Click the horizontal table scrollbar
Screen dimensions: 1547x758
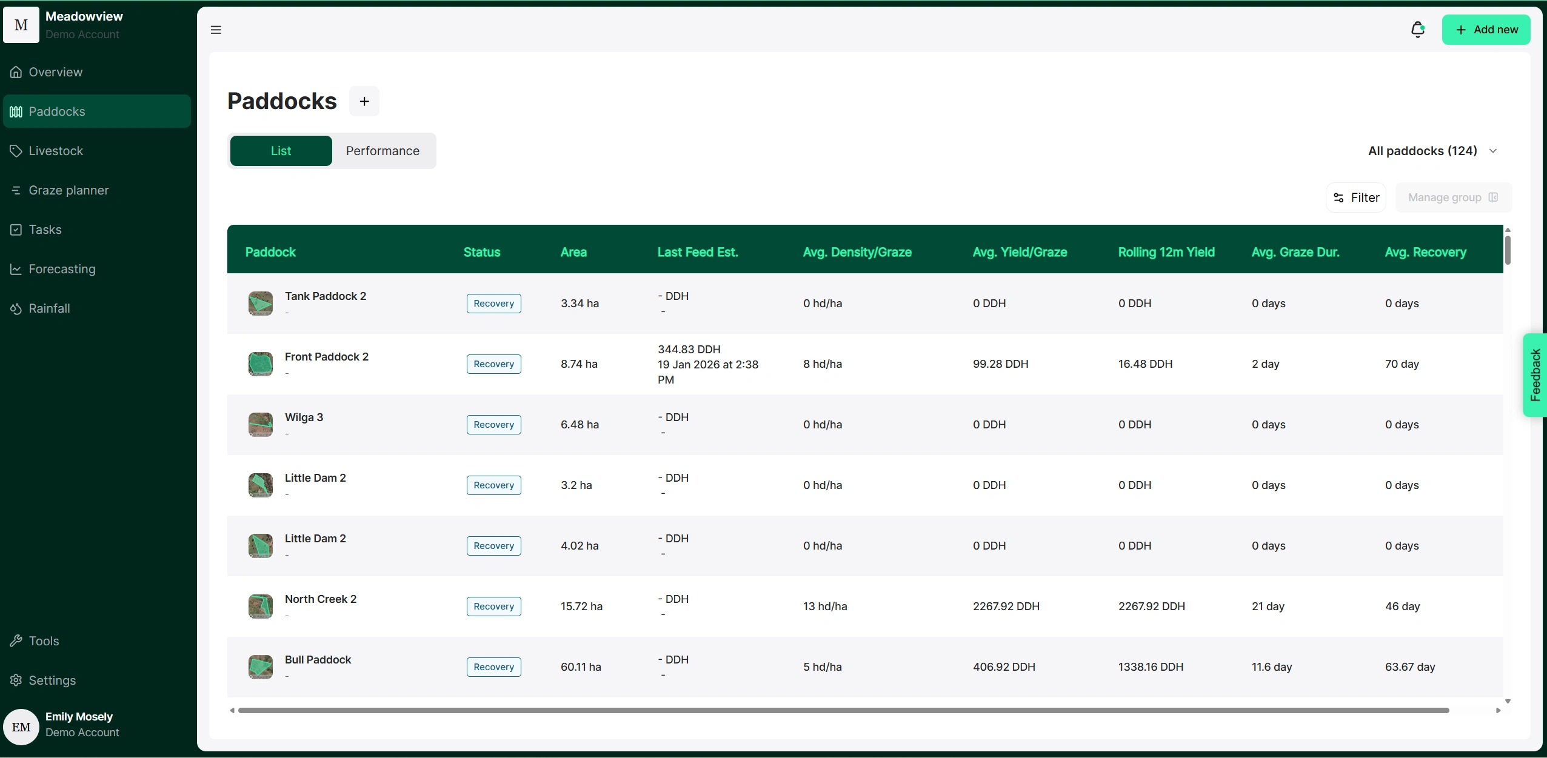pyautogui.click(x=843, y=710)
